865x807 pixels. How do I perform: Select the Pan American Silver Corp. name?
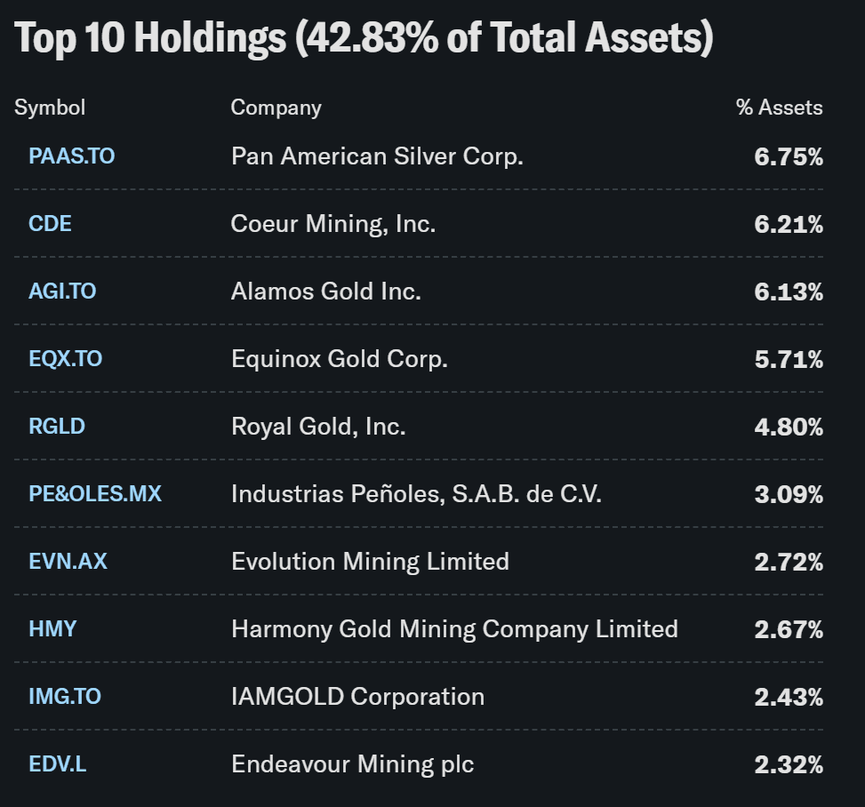[x=377, y=156]
